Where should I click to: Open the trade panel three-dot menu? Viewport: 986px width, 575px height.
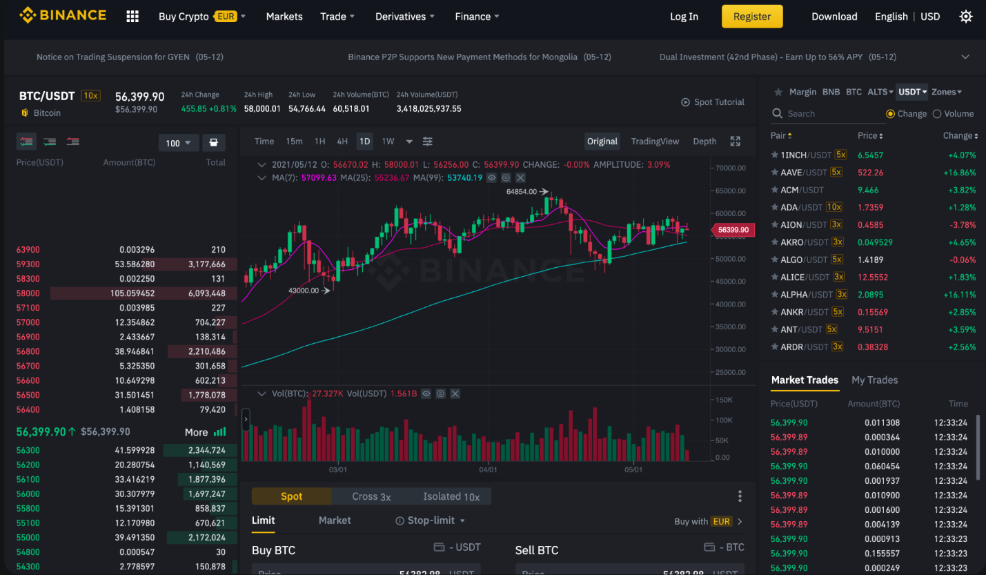point(740,496)
